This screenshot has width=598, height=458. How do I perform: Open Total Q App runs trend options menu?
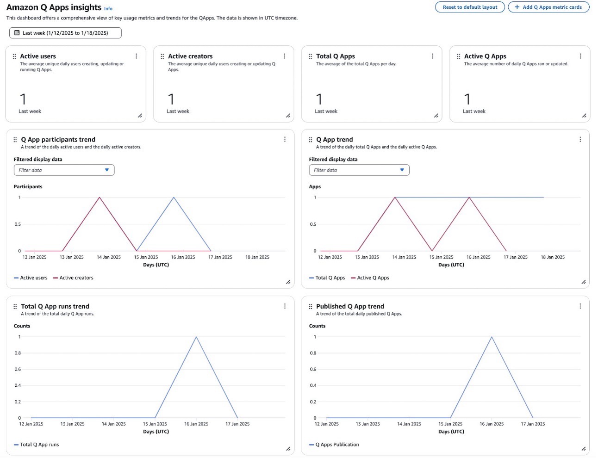(x=285, y=306)
